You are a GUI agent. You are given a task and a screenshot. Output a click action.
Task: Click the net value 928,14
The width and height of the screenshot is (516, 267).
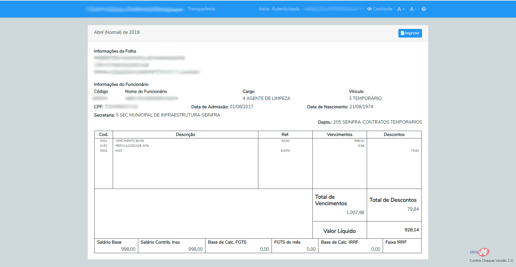click(x=412, y=230)
